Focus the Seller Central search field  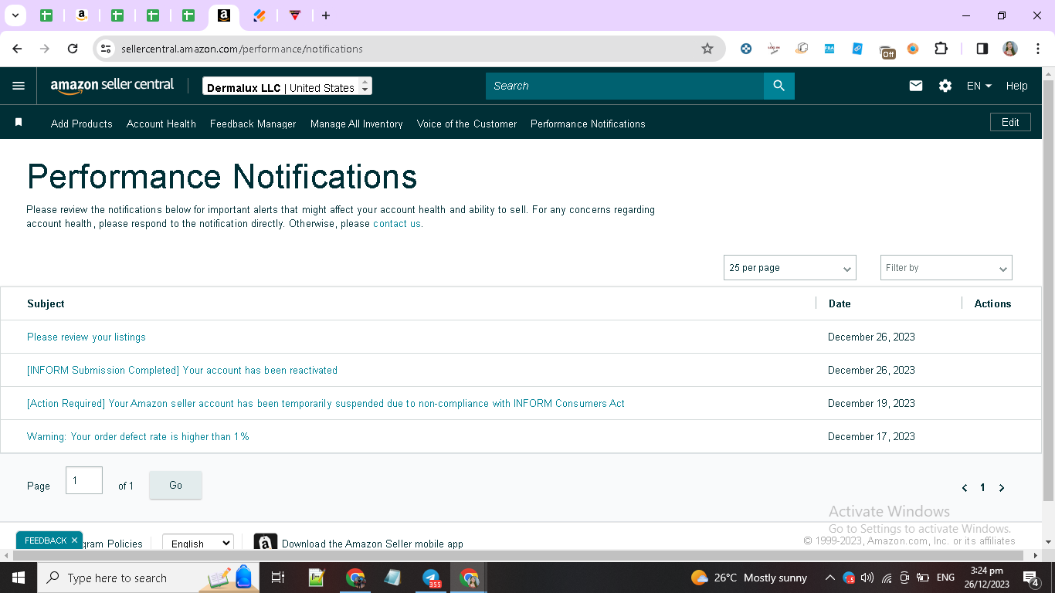point(625,86)
